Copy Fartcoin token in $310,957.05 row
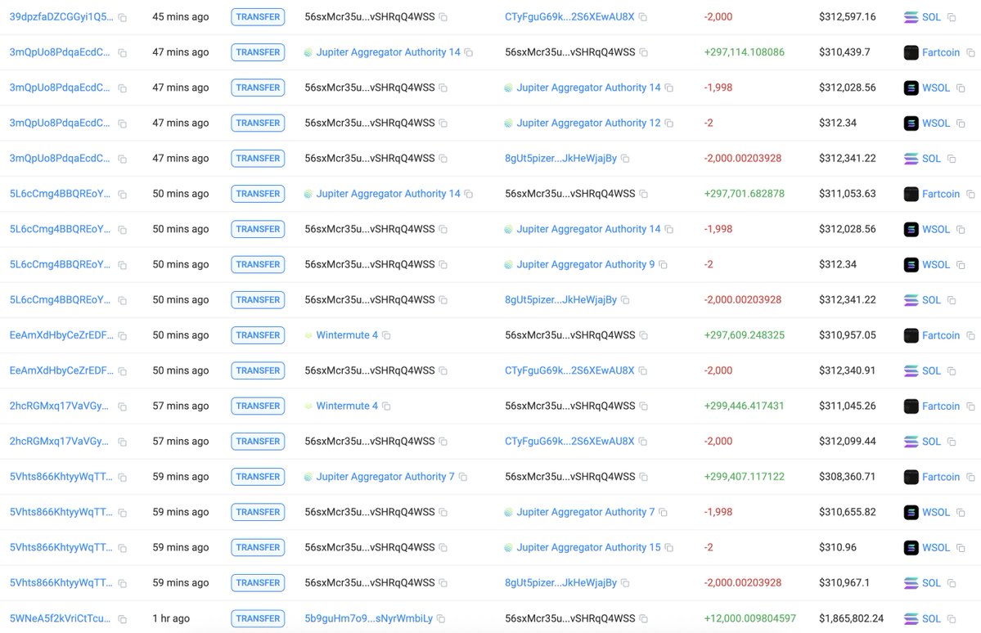The width and height of the screenshot is (981, 633). pyautogui.click(x=970, y=335)
